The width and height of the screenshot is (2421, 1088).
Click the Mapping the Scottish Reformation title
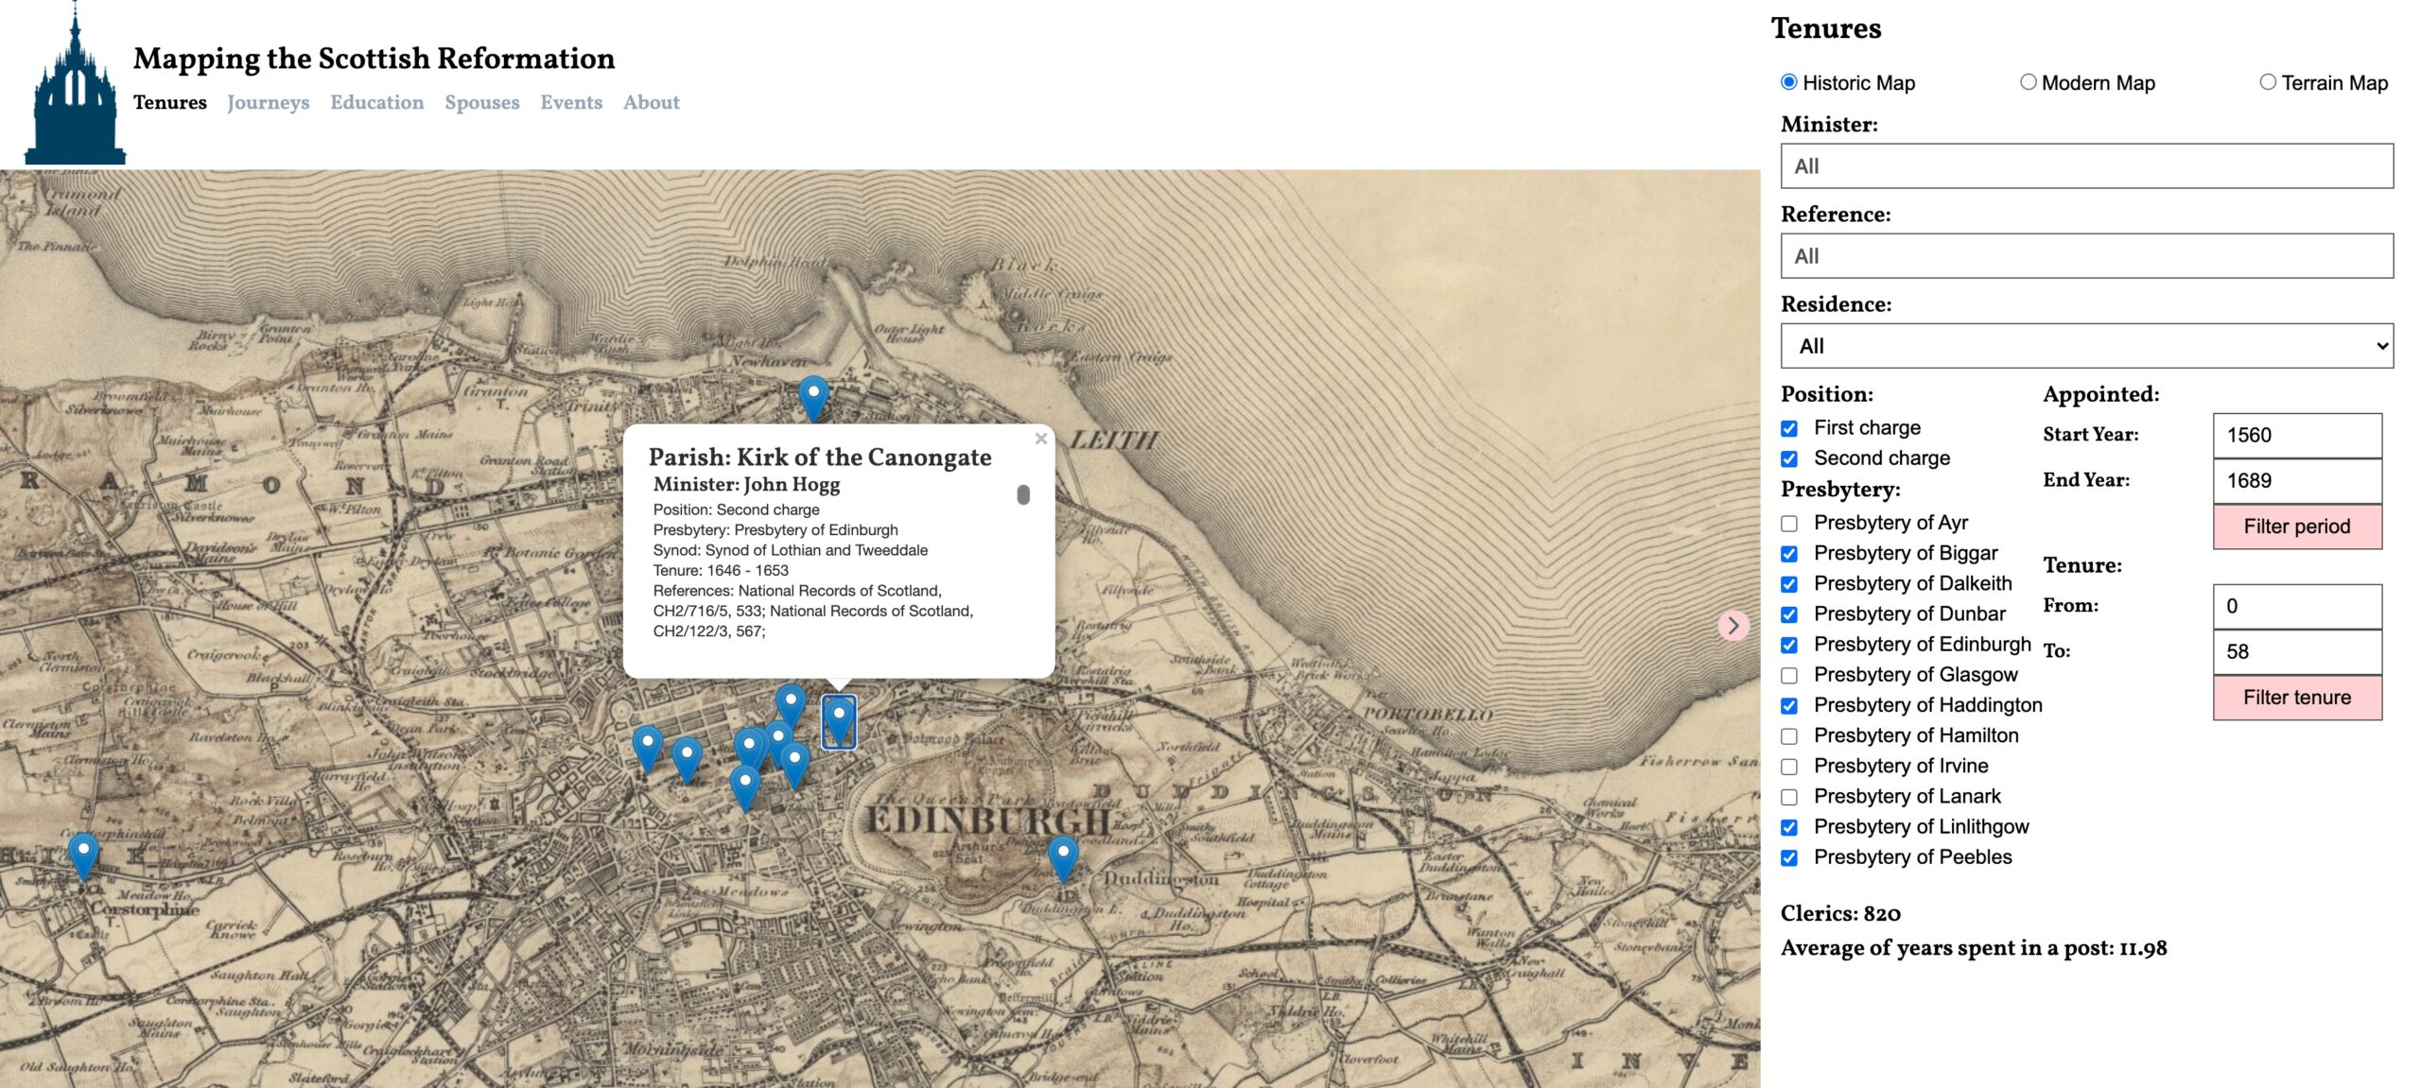374,59
